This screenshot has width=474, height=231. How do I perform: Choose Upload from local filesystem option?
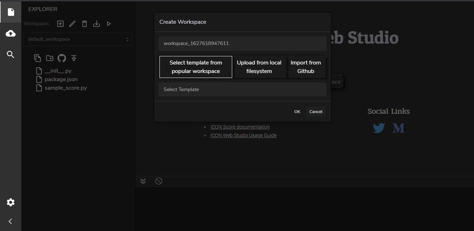(259, 67)
